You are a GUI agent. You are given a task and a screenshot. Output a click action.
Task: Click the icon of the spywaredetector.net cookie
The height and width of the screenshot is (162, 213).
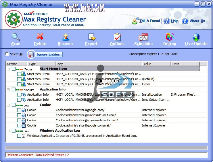tap(23, 120)
